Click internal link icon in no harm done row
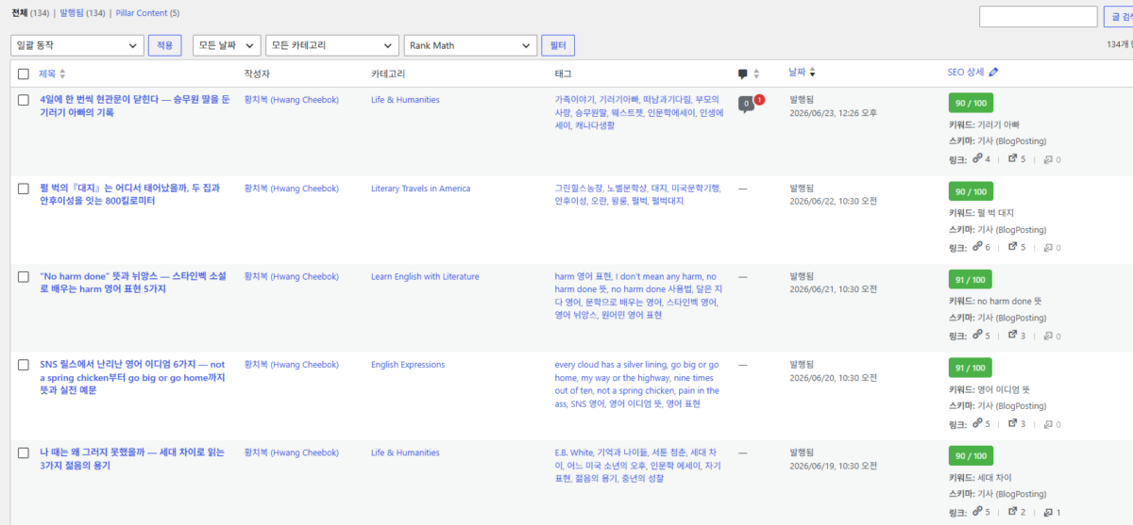Screen dimensions: 1133x525 977,335
